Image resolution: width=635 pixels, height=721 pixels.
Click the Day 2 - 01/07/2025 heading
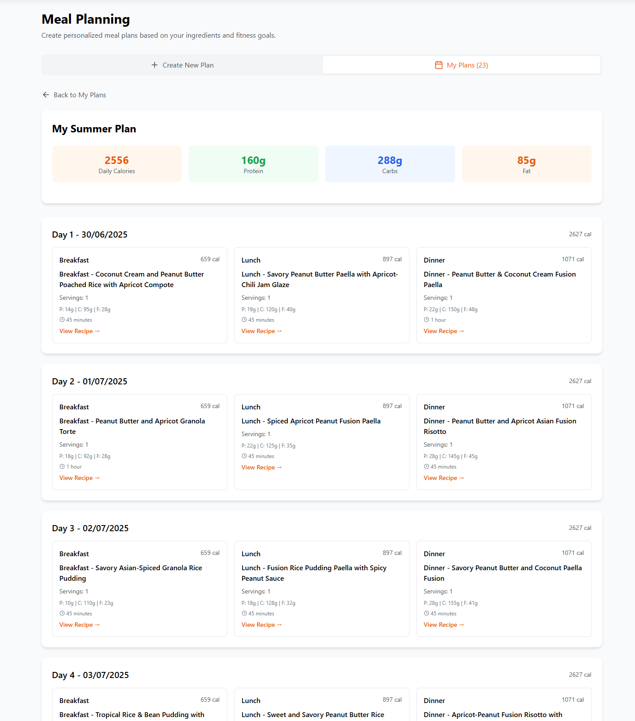90,381
